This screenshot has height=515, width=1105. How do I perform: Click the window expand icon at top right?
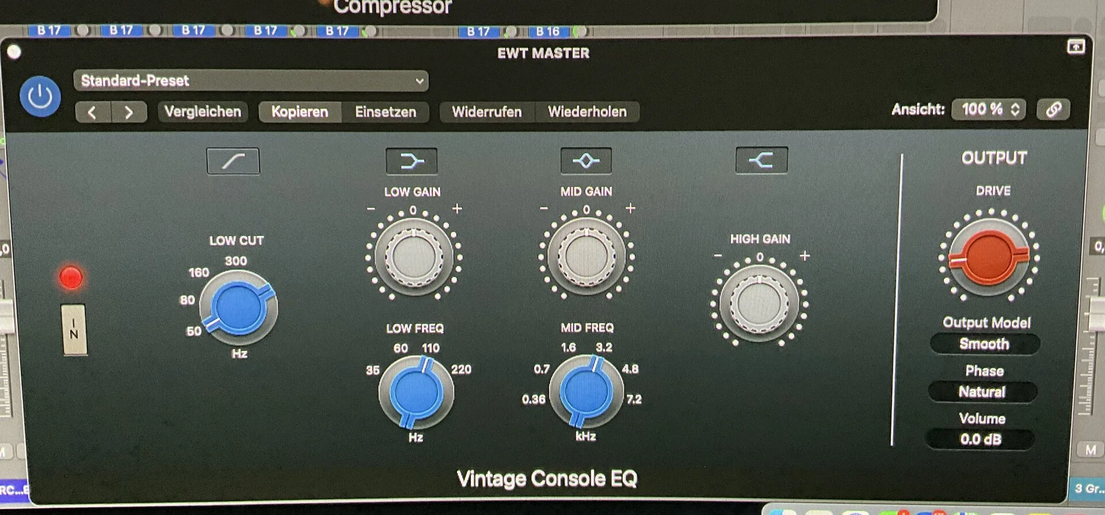tap(1076, 47)
